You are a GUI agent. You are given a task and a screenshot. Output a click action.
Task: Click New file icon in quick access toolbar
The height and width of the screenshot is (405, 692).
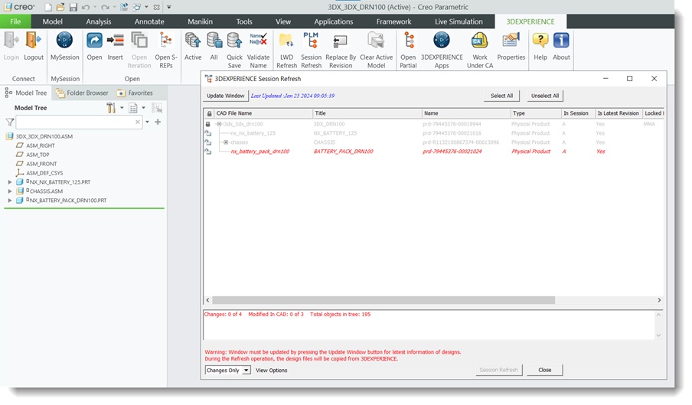pos(48,7)
